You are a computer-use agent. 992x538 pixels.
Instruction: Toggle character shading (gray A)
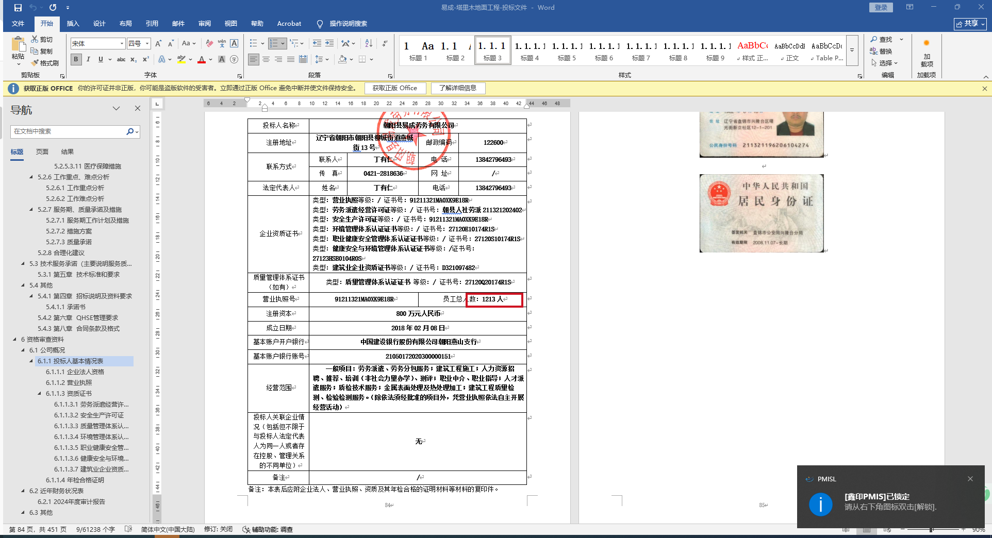(x=222, y=59)
